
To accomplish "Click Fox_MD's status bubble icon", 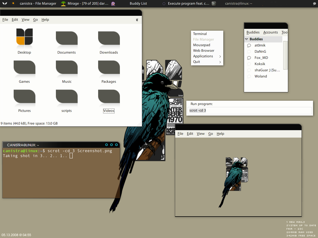I will pyautogui.click(x=249, y=58).
